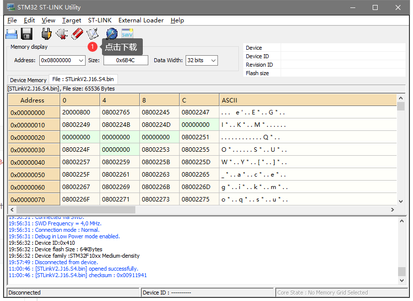The image size is (413, 301).
Task: Open the File menu
Action: pos(12,20)
